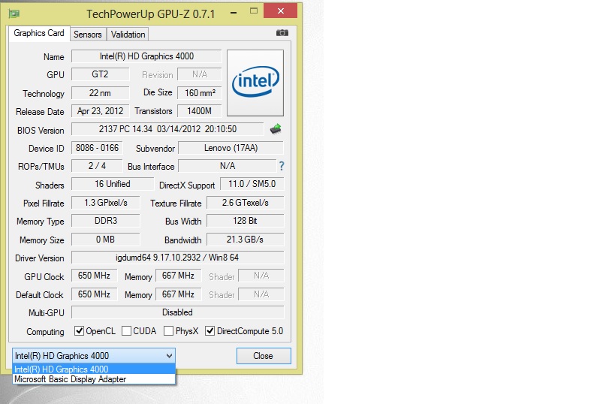Click the Subvendor field Lenovo (17AA)
This screenshot has height=404, width=615.
coord(231,148)
